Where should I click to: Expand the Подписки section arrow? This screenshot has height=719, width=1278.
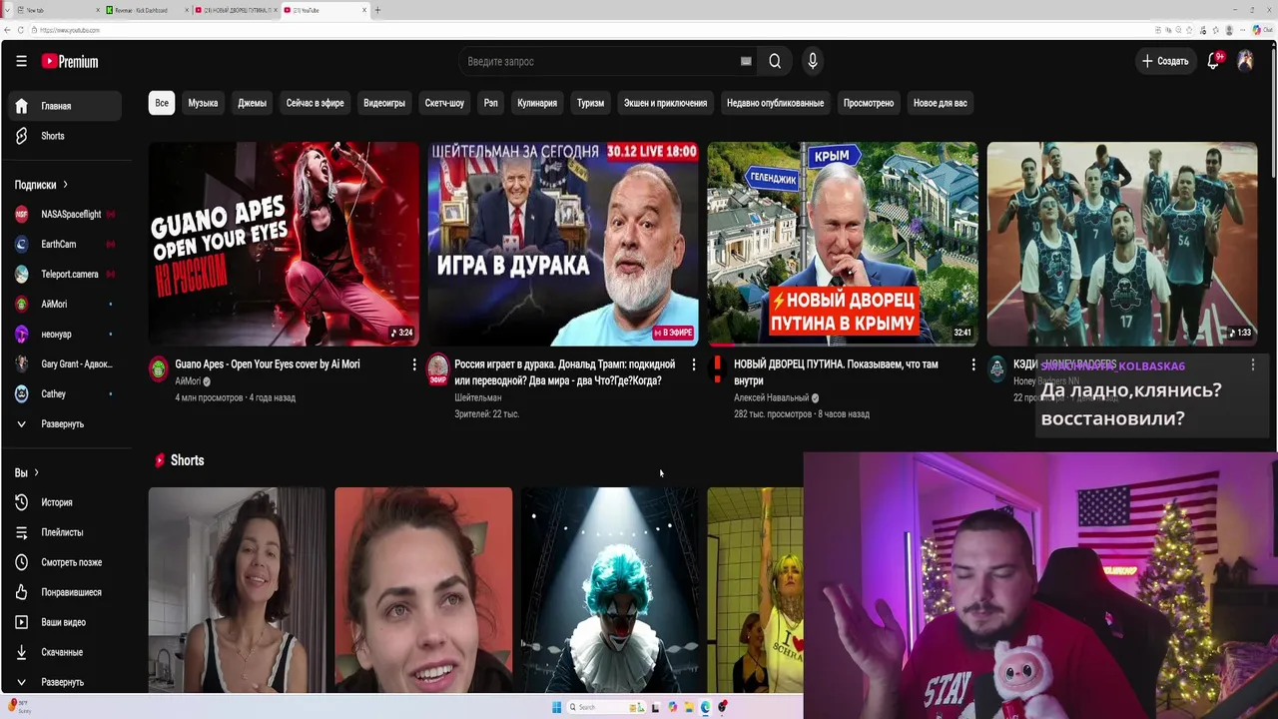pos(65,185)
